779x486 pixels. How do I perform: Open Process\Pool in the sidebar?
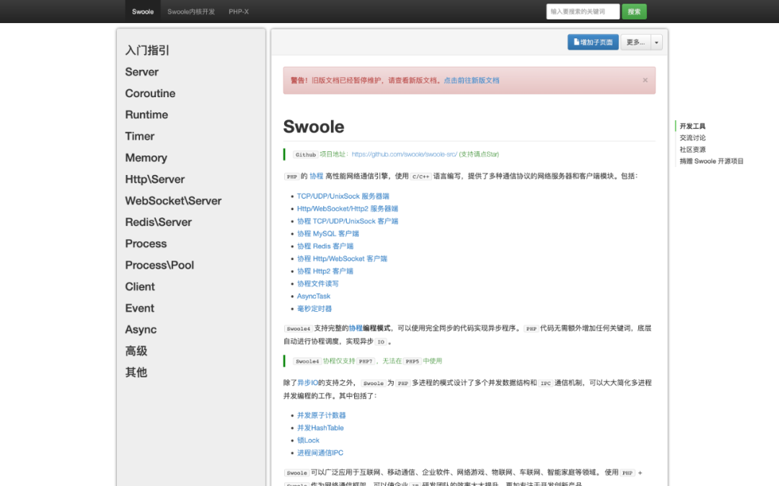point(159,265)
